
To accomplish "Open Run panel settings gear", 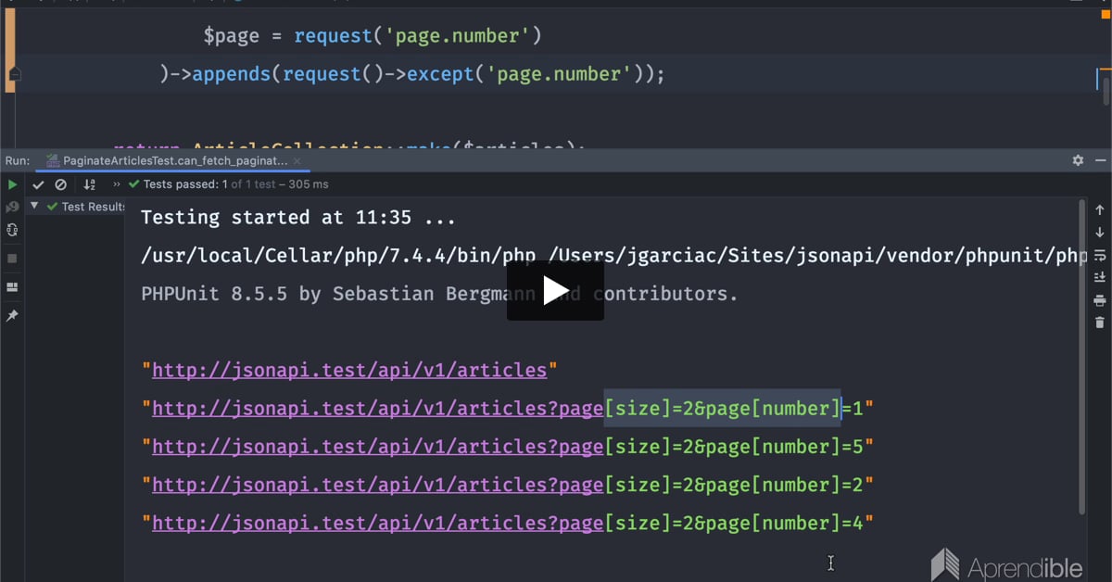I will [x=1078, y=160].
